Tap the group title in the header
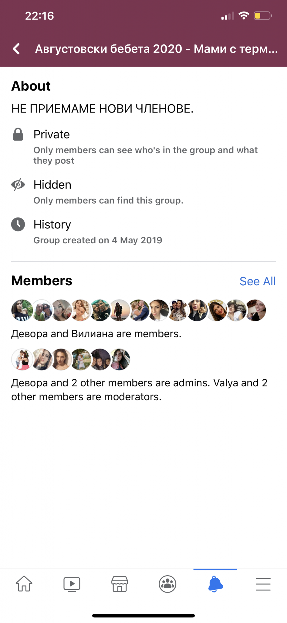Viewport: 287px width, 623px height. point(156,49)
